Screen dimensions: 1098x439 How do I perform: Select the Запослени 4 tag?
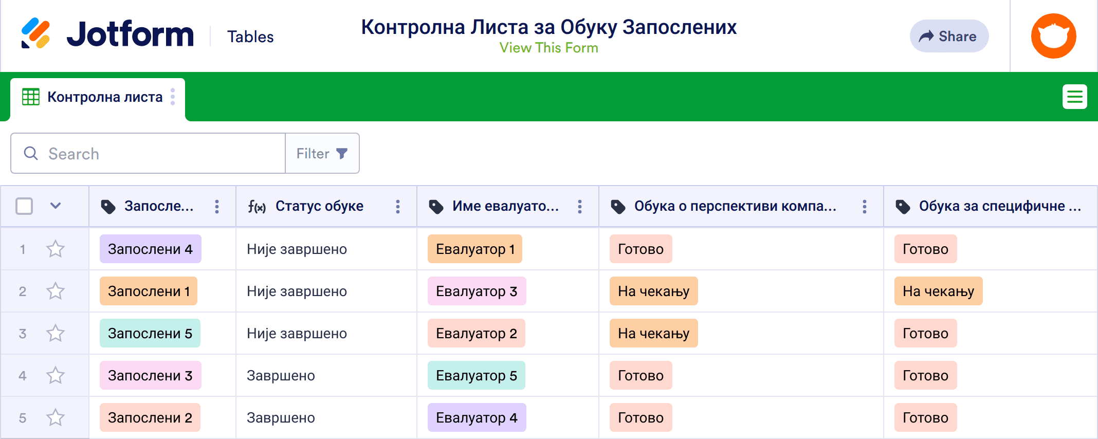coord(151,249)
